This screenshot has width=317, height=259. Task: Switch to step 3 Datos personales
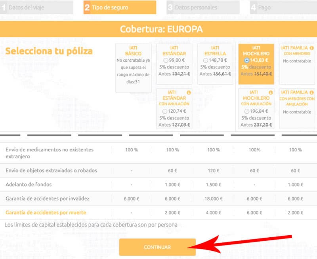click(x=203, y=8)
